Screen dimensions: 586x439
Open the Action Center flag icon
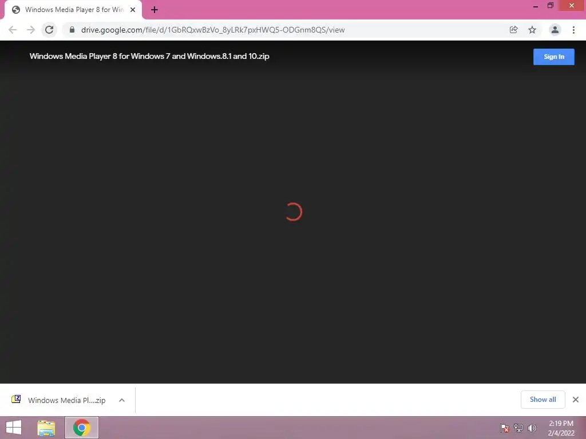coord(504,428)
